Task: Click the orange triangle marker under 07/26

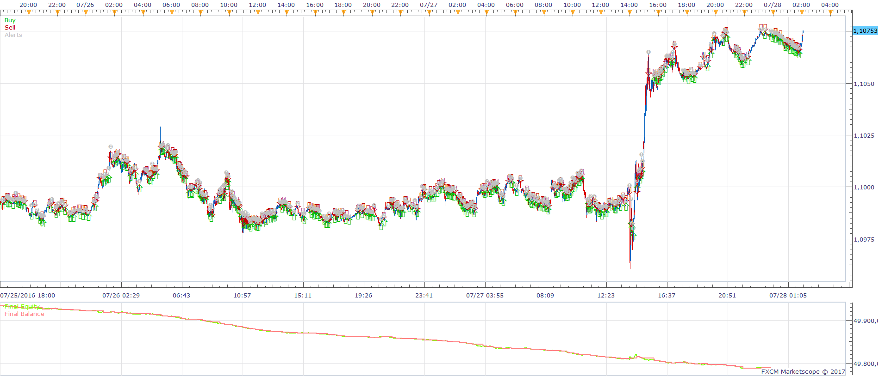Action: click(x=86, y=13)
